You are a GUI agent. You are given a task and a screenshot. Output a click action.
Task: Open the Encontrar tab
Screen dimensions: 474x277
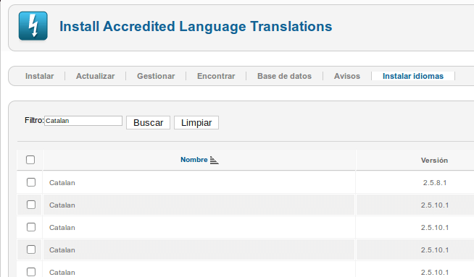click(x=216, y=76)
